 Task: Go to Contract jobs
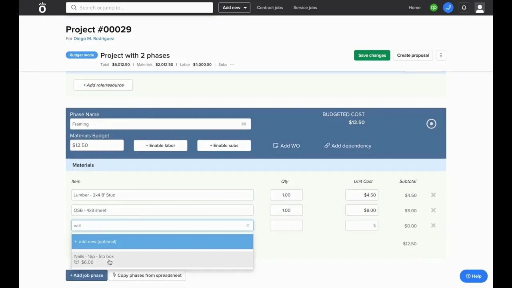(x=270, y=8)
